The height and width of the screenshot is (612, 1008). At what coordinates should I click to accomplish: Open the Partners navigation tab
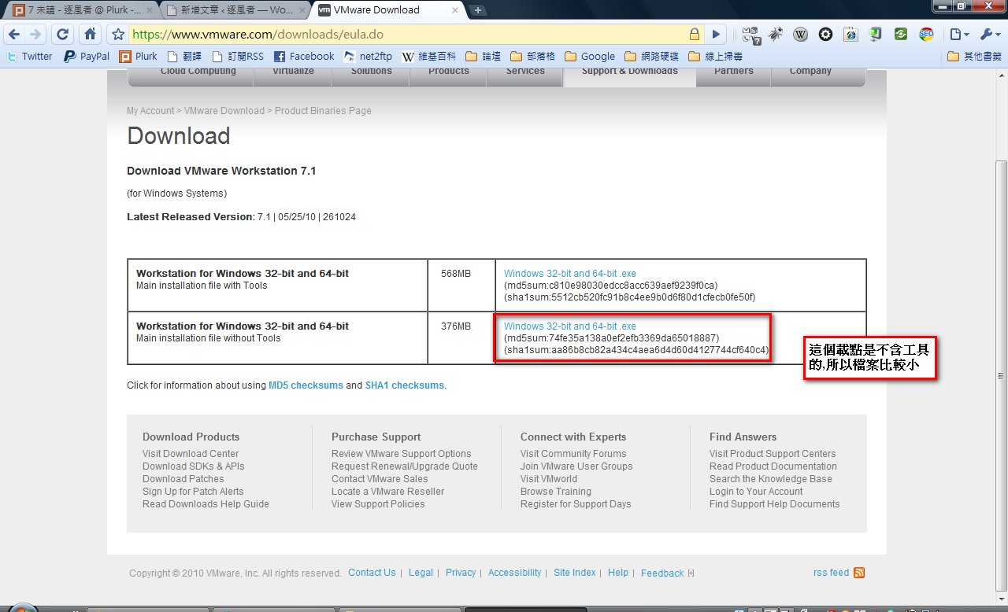[733, 73]
